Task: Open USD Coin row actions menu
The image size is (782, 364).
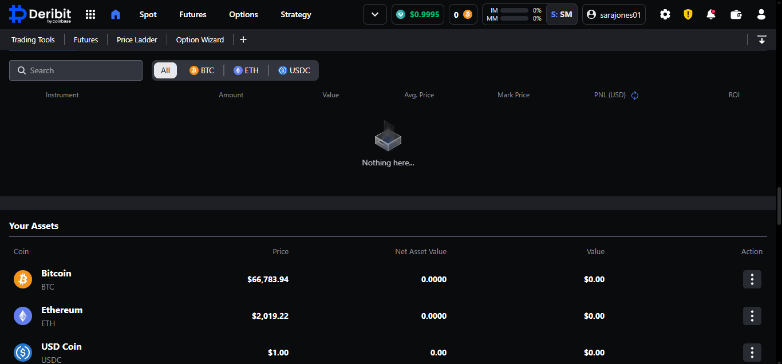Action: 752,353
